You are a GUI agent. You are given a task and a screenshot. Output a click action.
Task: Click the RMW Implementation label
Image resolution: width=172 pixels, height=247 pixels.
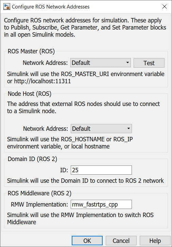(39, 205)
